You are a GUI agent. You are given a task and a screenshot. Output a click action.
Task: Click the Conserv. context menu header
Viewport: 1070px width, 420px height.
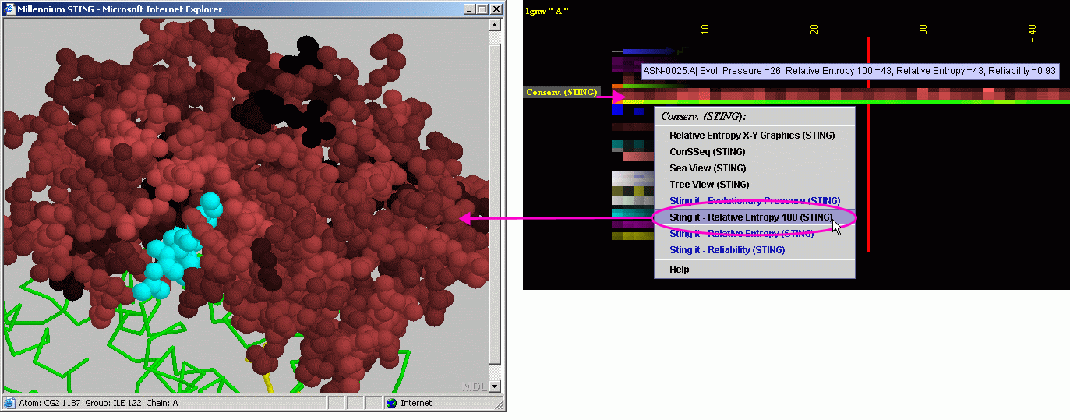pyautogui.click(x=704, y=116)
